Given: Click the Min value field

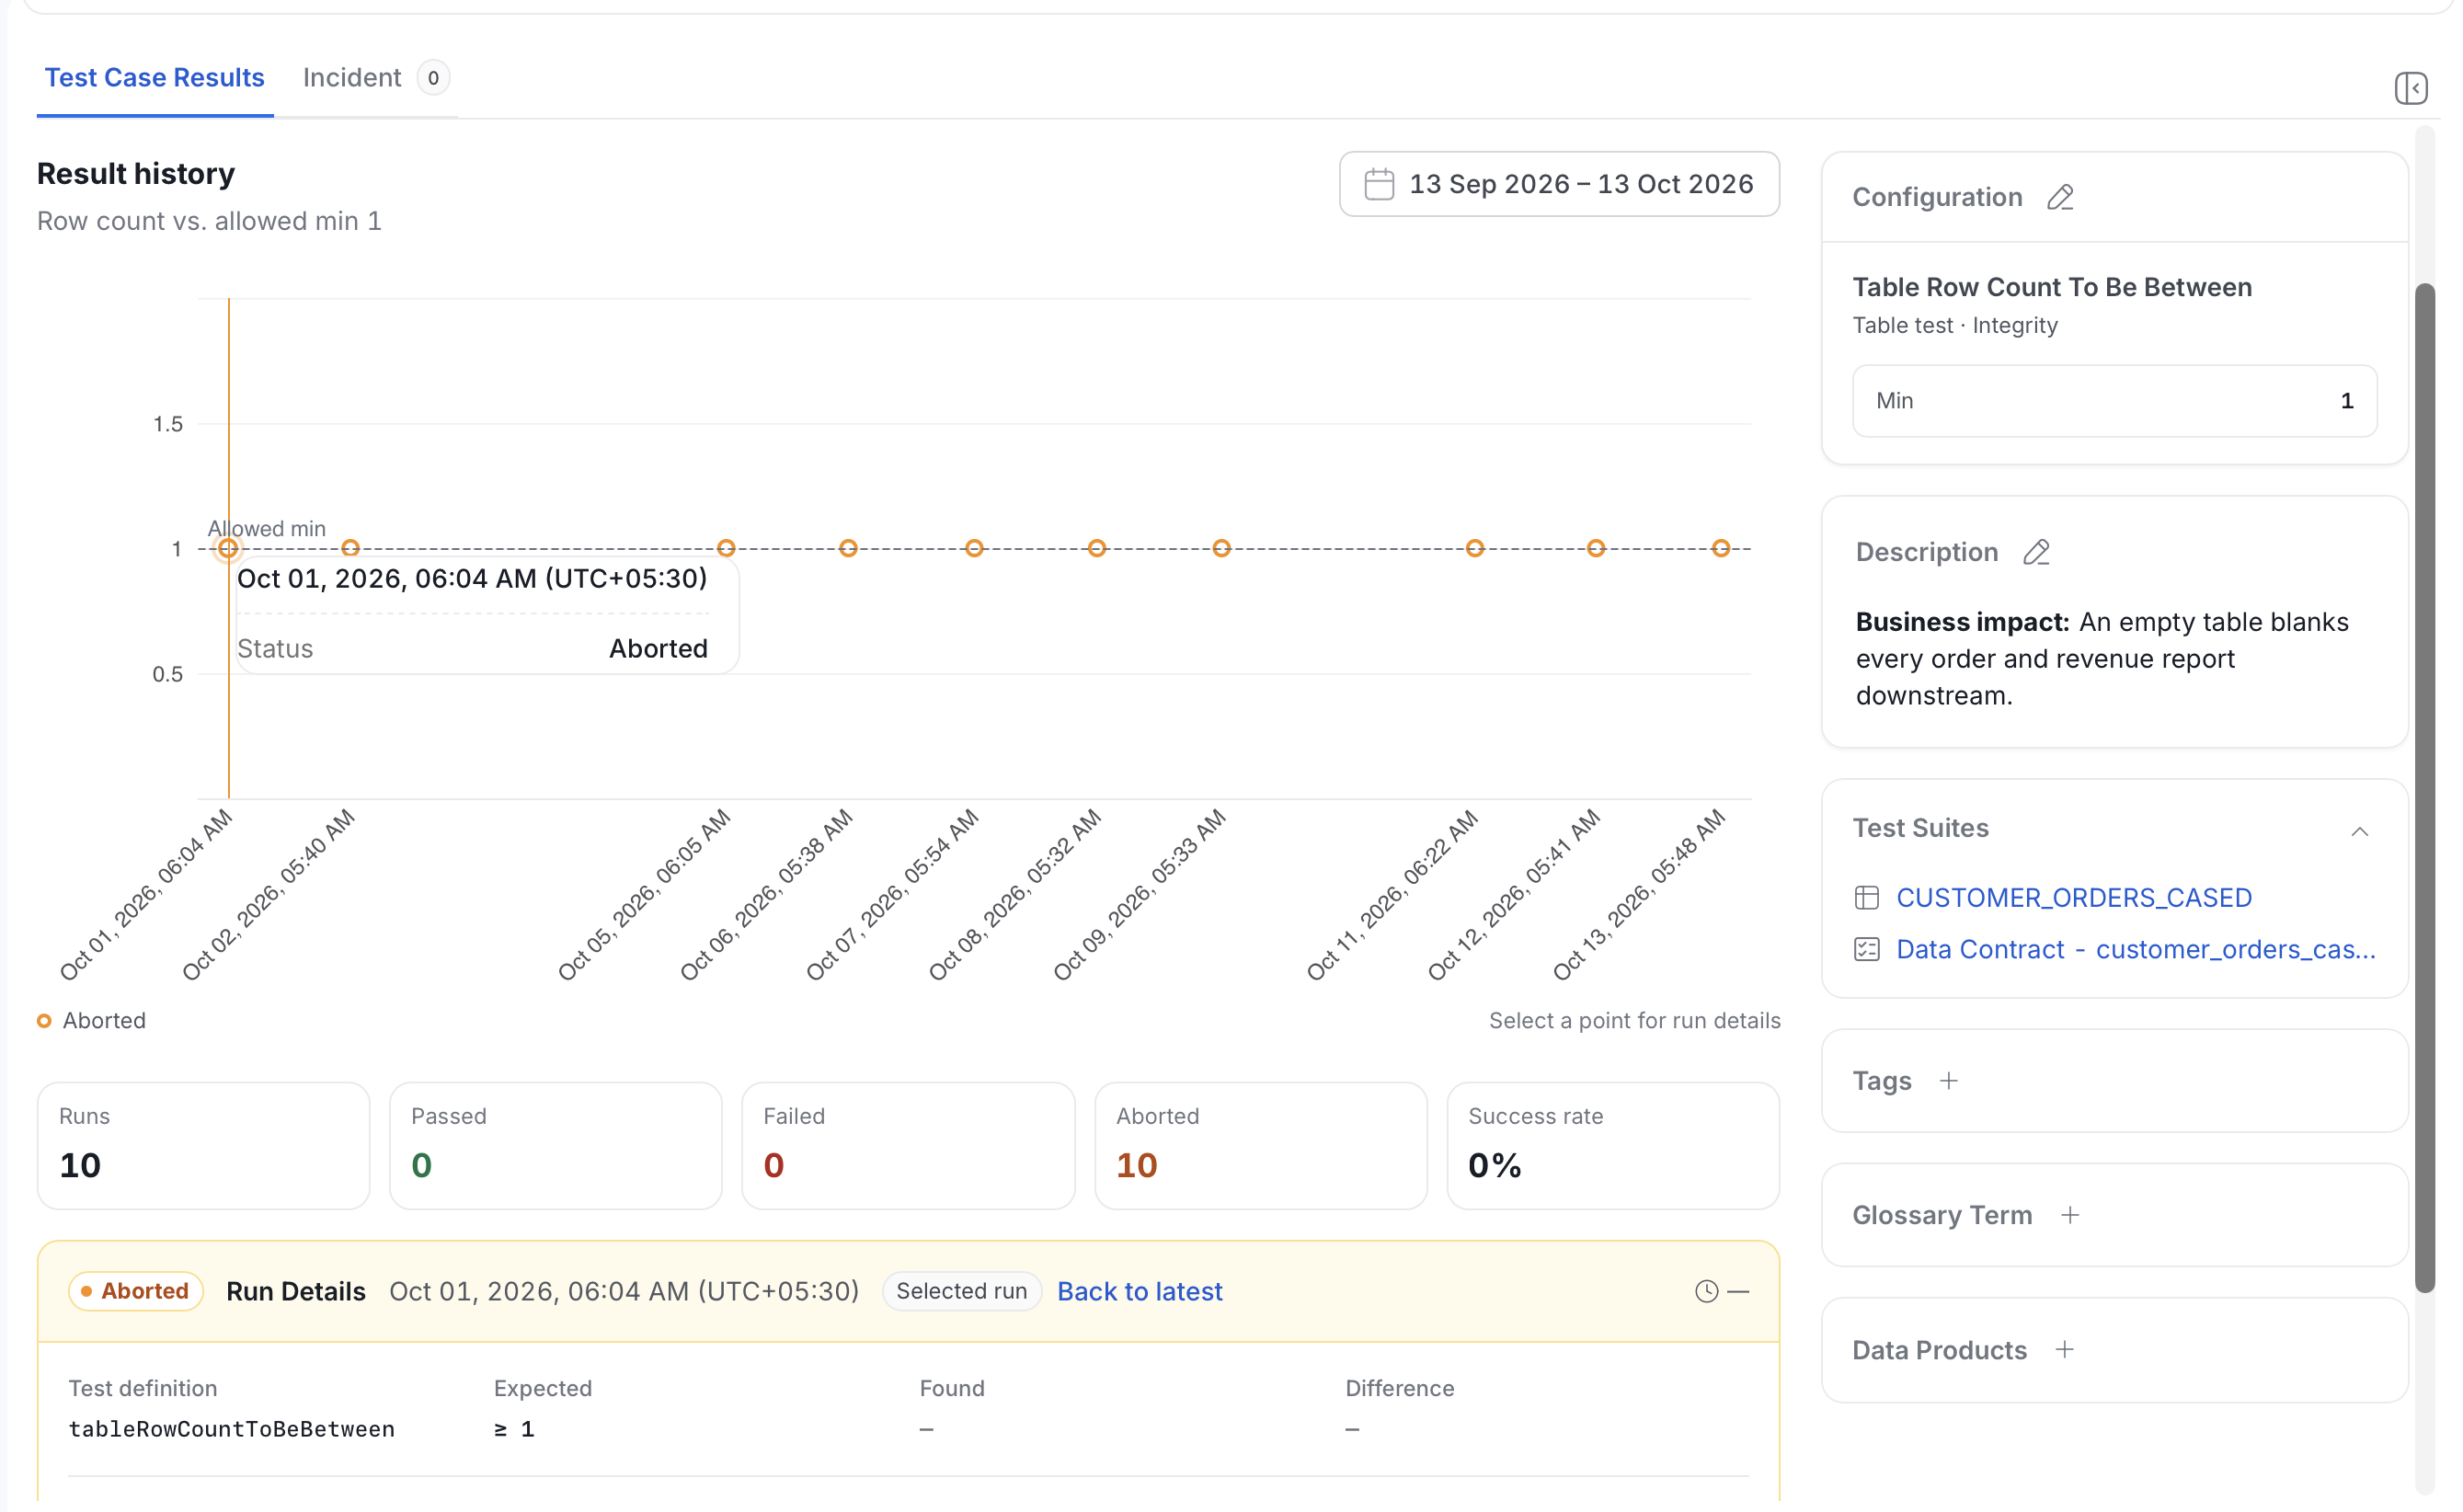Looking at the screenshot, I should [2113, 401].
